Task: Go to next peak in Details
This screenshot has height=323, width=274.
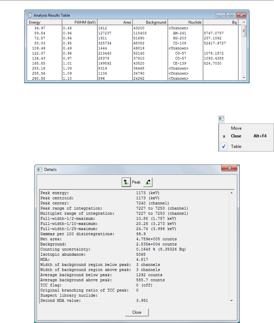Action: coord(148,182)
